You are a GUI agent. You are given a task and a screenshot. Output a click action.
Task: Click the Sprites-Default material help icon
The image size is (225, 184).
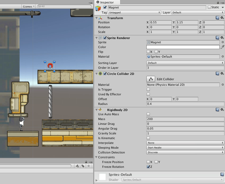[x=222, y=174]
